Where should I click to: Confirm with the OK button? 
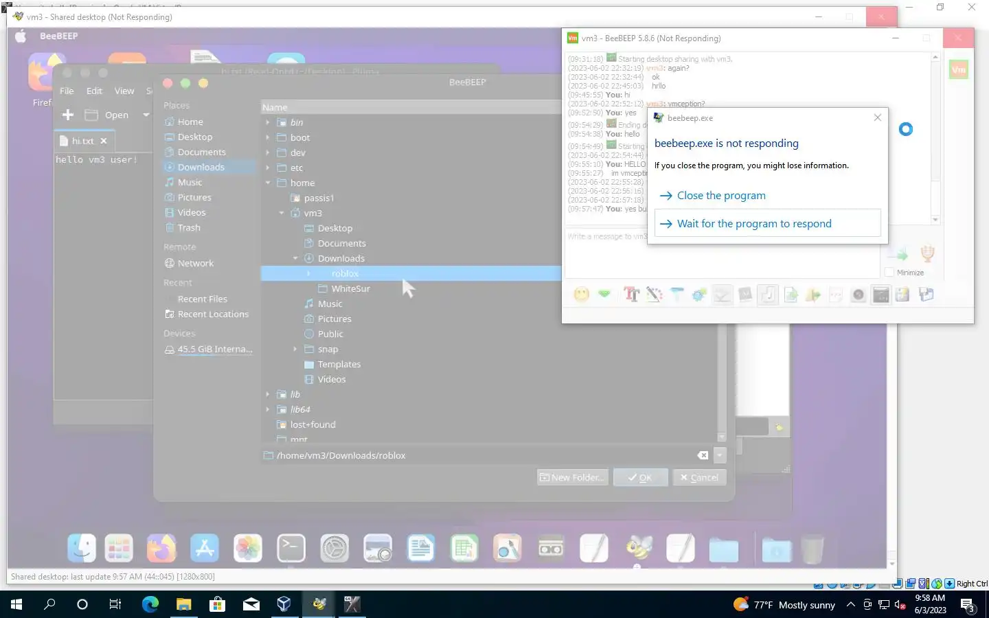(640, 477)
